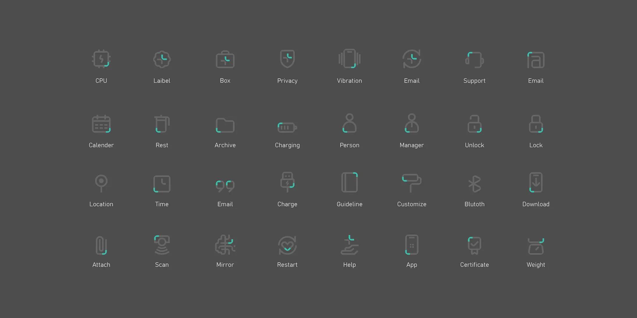The width and height of the screenshot is (637, 318).
Task: Click the Charging battery icon
Action: click(287, 127)
